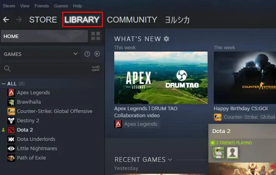Open advanced filter settings sliders icon
Screen dimensions: 276x175
click(x=96, y=69)
